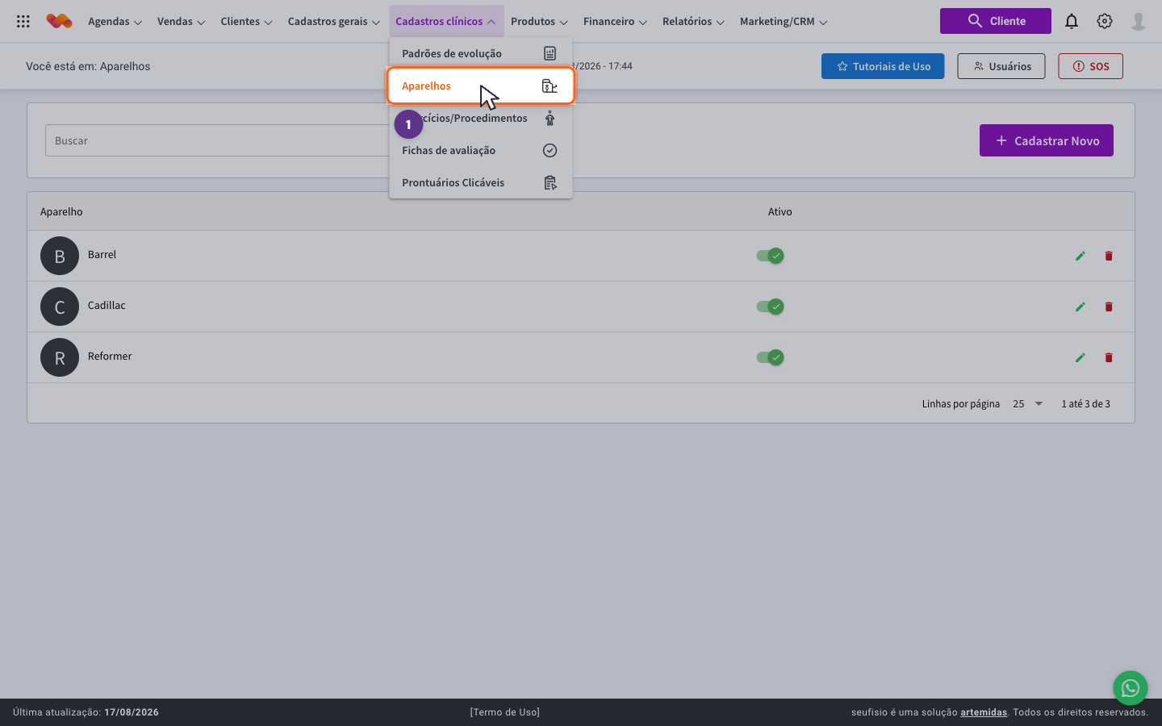Screen dimensions: 1162x726
Task: Delete the Barrel entry with trash icon
Action: point(1109,256)
